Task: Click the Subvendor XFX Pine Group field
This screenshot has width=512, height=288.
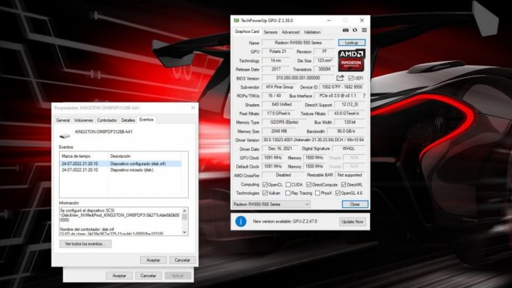Action: pyautogui.click(x=279, y=87)
